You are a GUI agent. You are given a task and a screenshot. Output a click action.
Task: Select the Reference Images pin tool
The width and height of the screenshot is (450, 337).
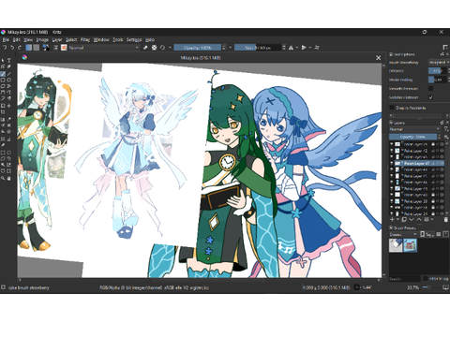point(3,145)
